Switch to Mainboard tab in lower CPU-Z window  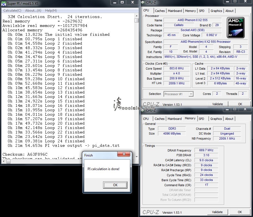tap(175, 119)
